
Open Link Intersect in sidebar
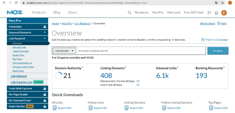pos(19,76)
